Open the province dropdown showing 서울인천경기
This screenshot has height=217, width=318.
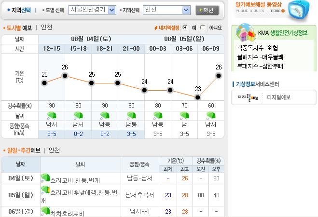[92, 10]
